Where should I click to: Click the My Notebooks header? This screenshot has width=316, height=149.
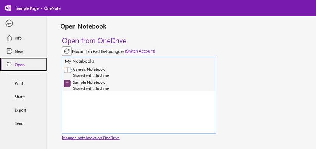coord(80,61)
